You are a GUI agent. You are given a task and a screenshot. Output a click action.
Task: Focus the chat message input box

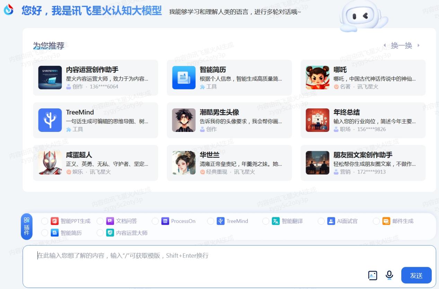point(229,266)
